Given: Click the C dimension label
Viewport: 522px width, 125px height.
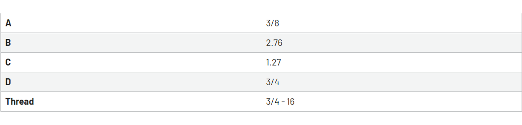Looking at the screenshot, I should pos(8,62).
